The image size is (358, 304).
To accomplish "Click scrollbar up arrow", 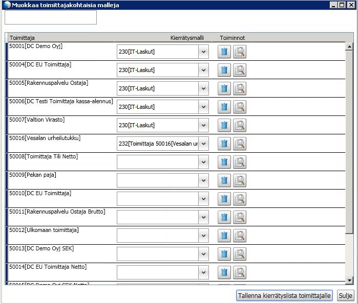I will coord(349,46).
